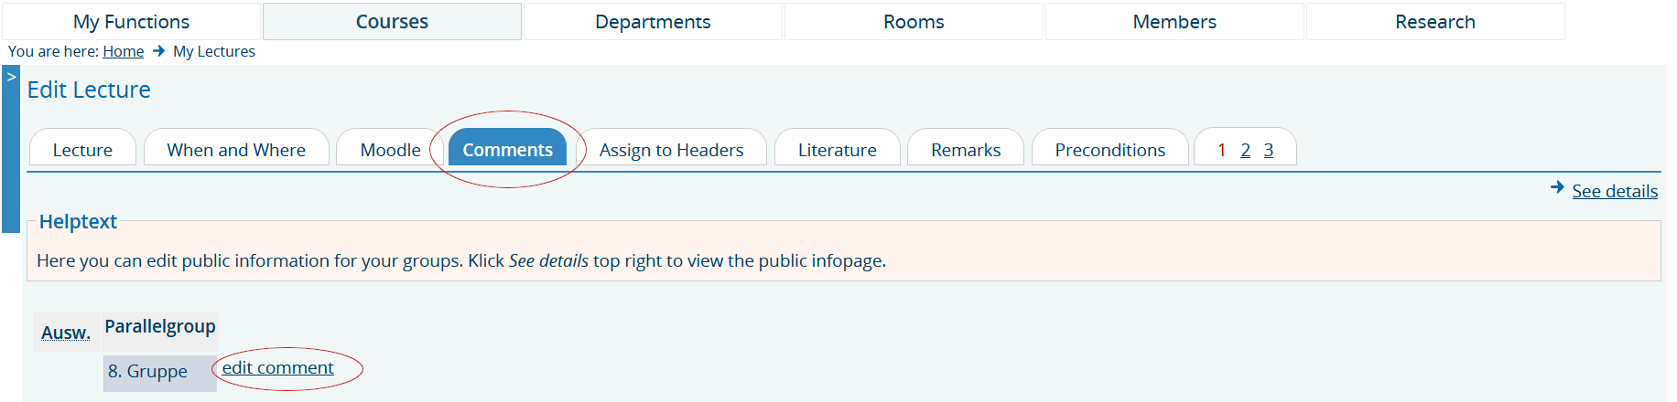Open the Assign to Headers tab
1677x402 pixels.
pos(671,149)
